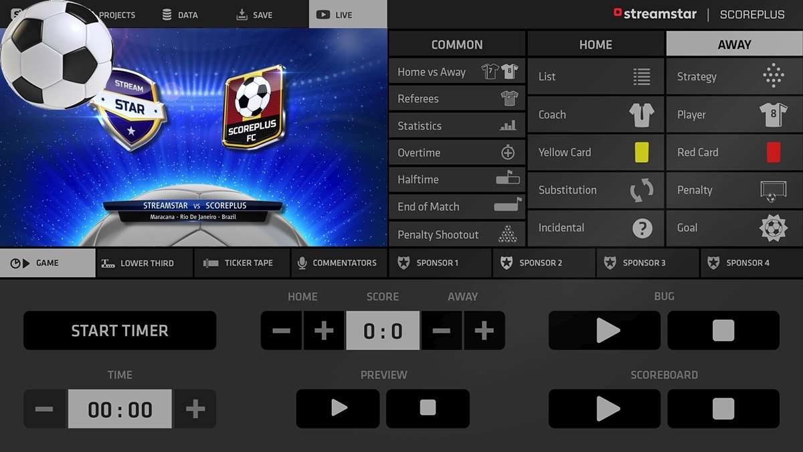
Task: Switch to the Game tab
Action: (48, 263)
